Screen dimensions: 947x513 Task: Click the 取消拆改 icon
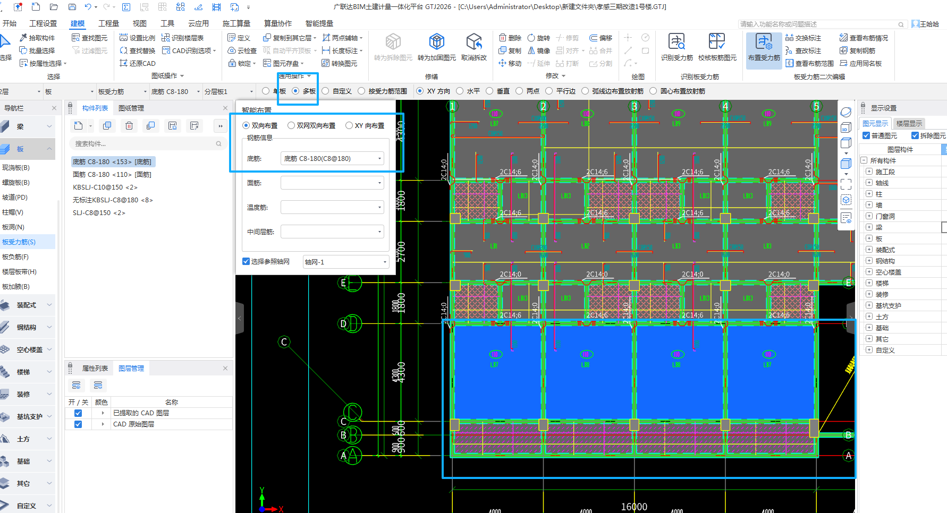coord(473,42)
